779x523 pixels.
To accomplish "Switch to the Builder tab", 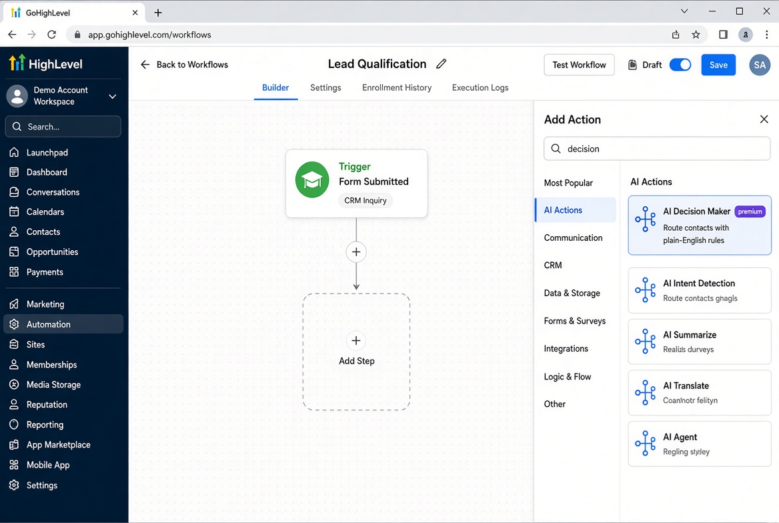I will tap(275, 87).
